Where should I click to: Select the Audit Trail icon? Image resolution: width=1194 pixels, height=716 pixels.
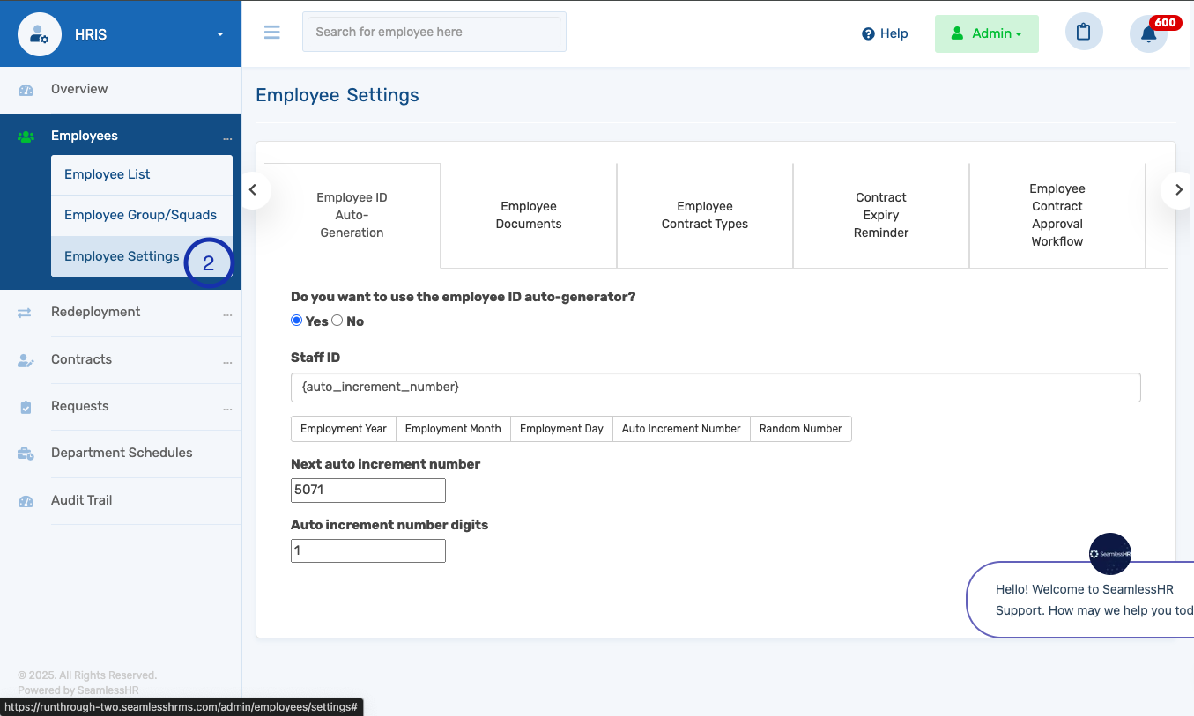point(26,500)
